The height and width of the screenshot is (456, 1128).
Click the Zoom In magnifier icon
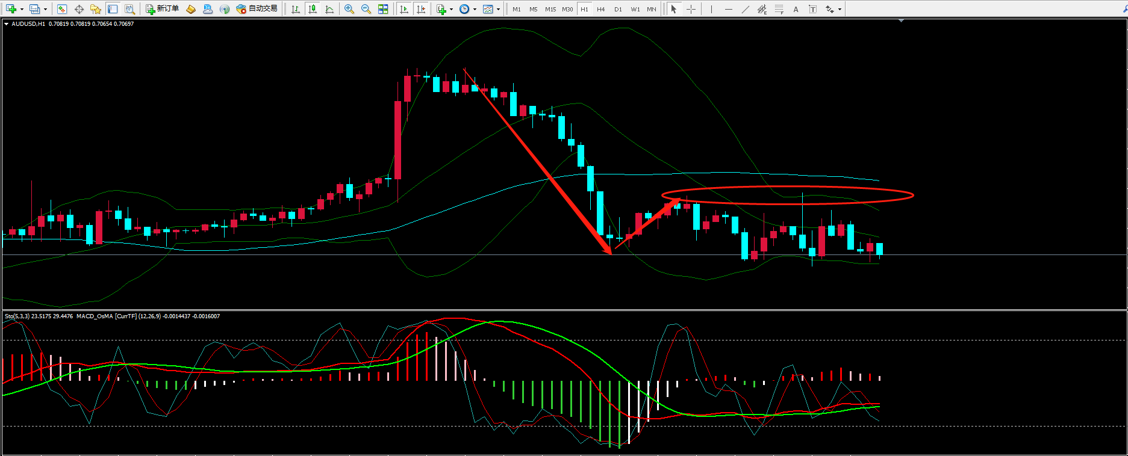coord(349,9)
